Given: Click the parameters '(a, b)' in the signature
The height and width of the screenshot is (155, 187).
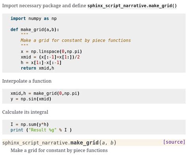Looking at the screenshot, I should pyautogui.click(x=108, y=143).
